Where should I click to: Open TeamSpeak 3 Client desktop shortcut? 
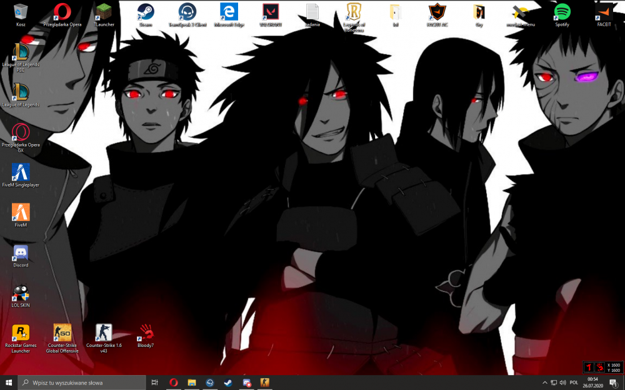[187, 15]
